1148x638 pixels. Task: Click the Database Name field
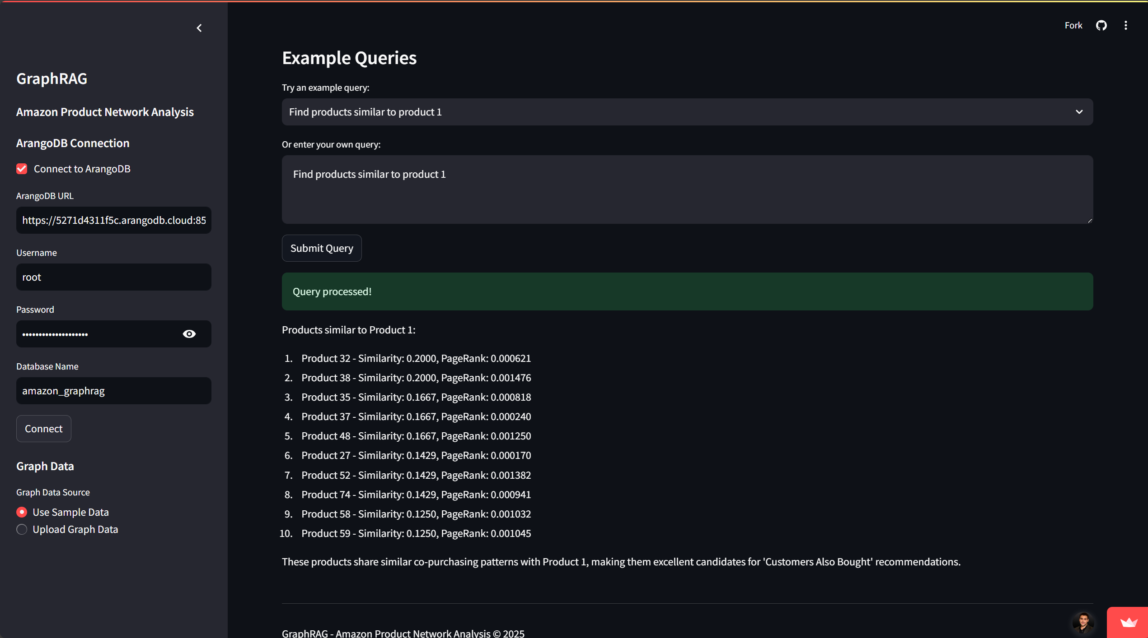coord(113,391)
